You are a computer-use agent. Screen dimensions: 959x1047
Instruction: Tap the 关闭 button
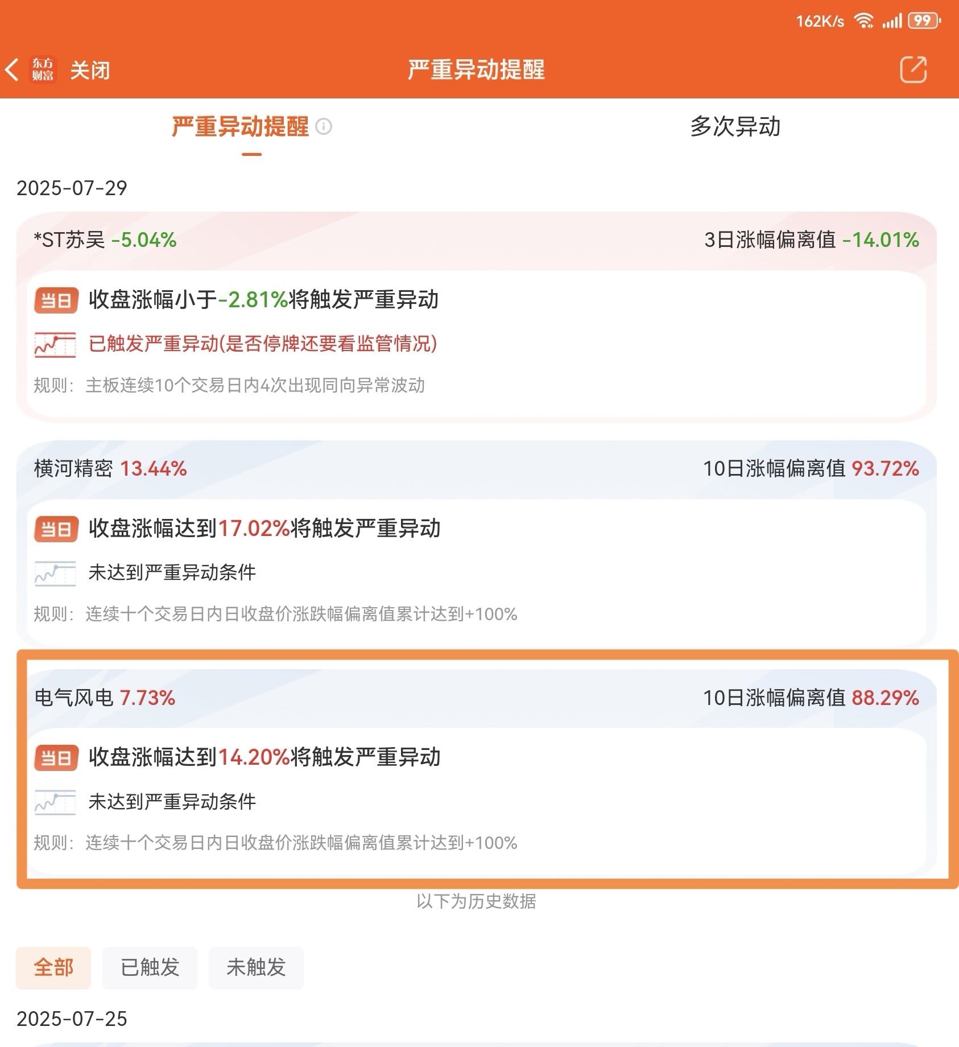[x=90, y=71]
